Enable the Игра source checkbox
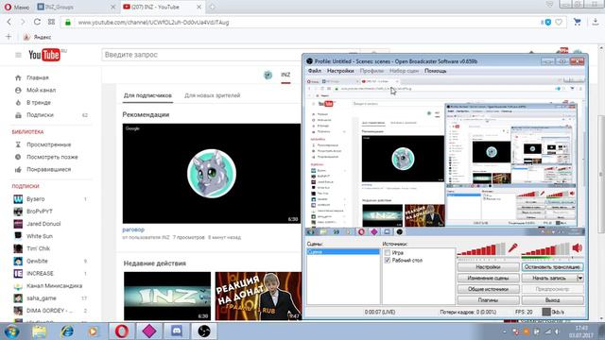Viewport: 605px width, 340px height. (388, 253)
